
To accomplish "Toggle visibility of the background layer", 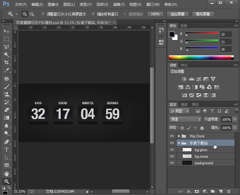I will click(x=172, y=163).
